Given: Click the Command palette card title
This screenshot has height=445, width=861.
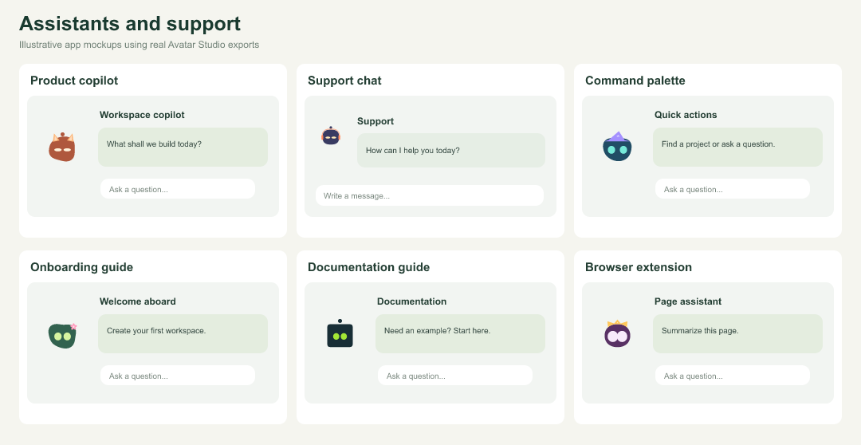Looking at the screenshot, I should tap(635, 81).
